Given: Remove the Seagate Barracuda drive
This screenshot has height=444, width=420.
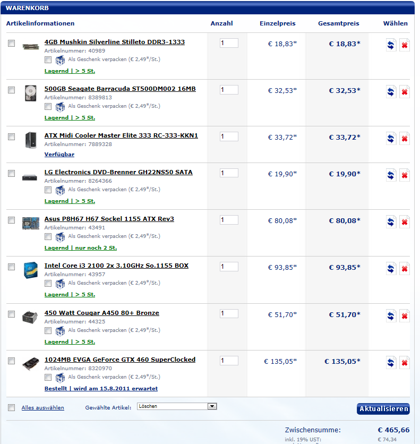Looking at the screenshot, I should pos(405,91).
